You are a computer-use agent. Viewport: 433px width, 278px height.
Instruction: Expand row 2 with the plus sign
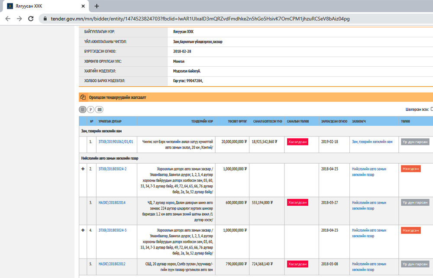(x=83, y=169)
